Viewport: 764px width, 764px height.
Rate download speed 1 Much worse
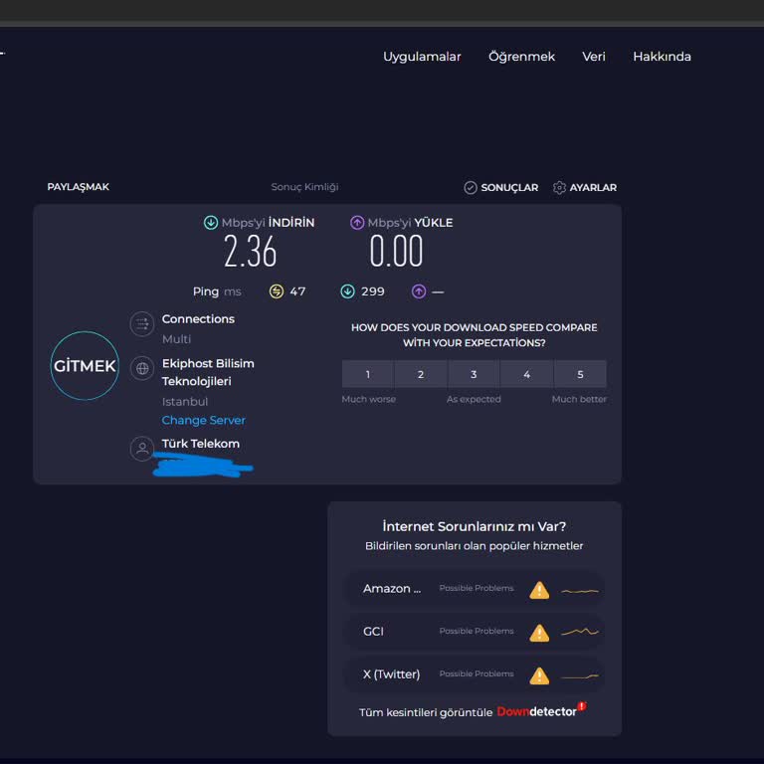368,374
